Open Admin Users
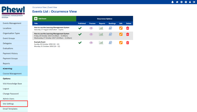Viewport: 197px width, 112px height. click(x=14, y=99)
